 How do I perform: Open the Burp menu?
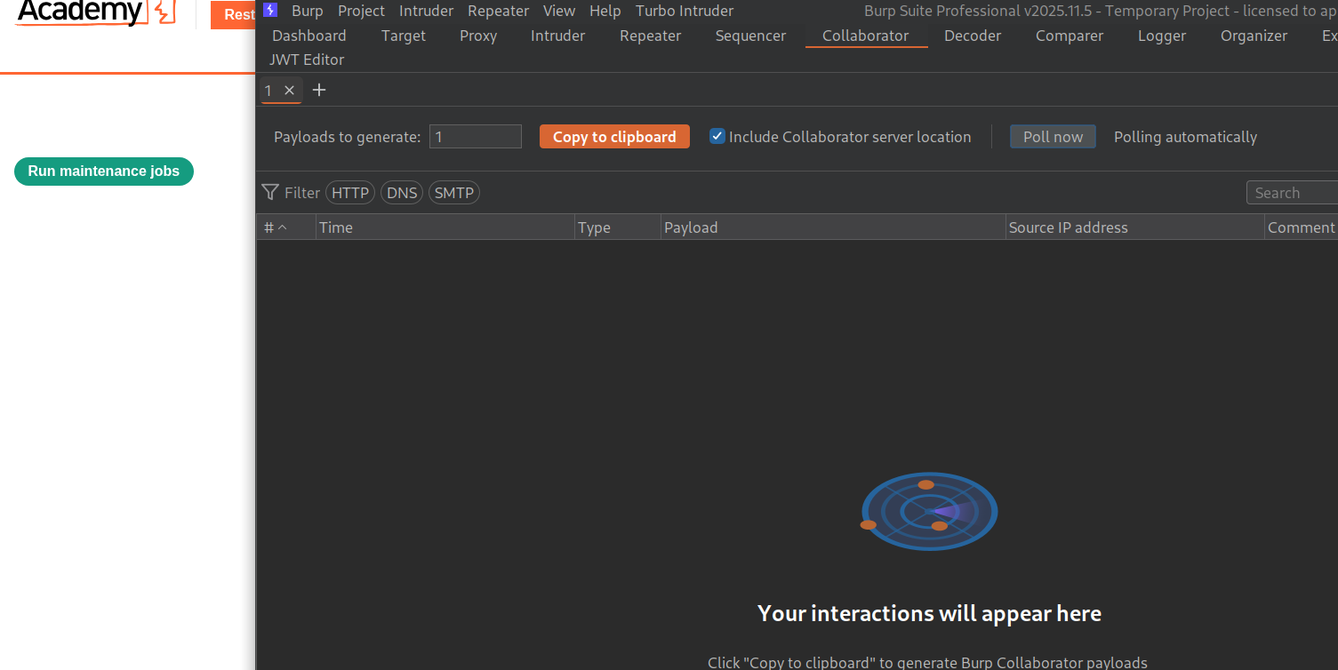(x=307, y=11)
